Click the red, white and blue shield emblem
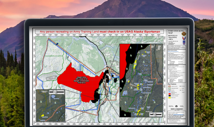This screenshot has width=214, height=127. (184, 38)
